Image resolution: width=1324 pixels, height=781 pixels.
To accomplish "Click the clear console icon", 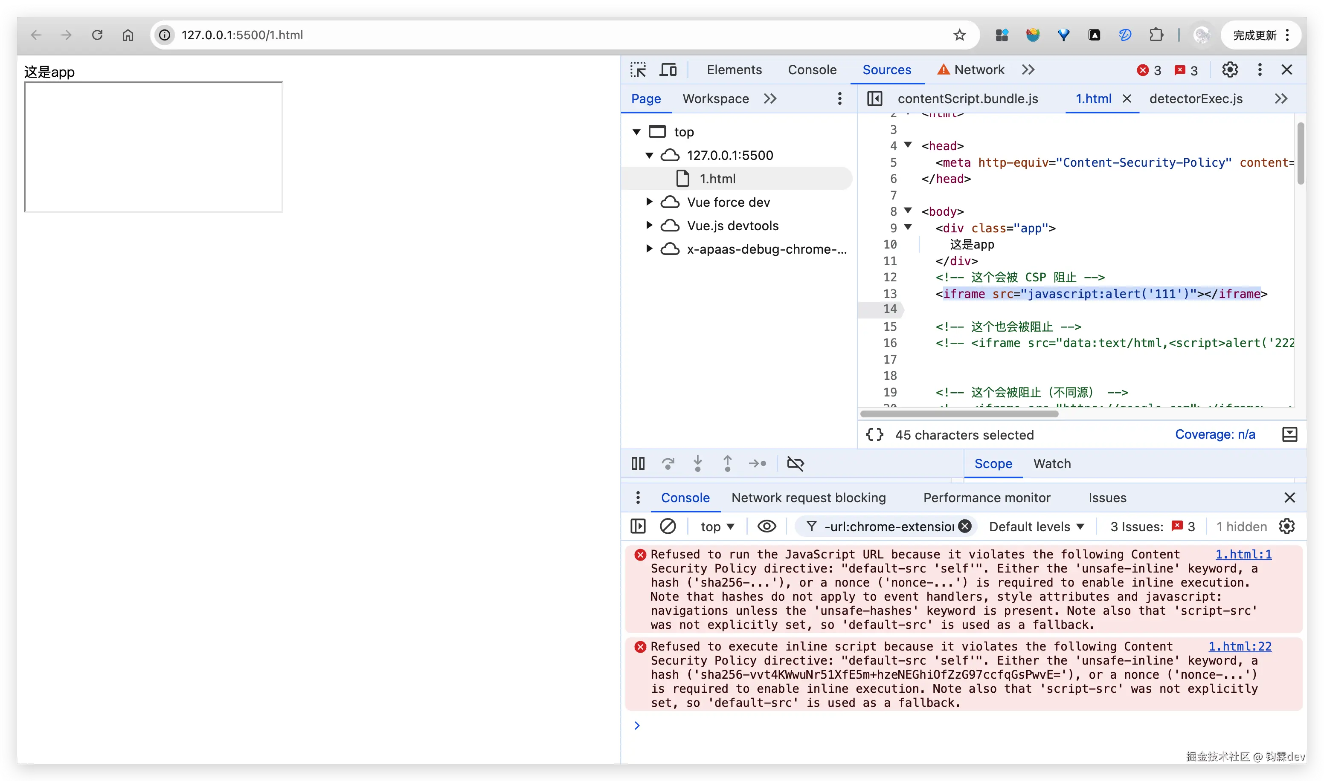I will pyautogui.click(x=668, y=526).
